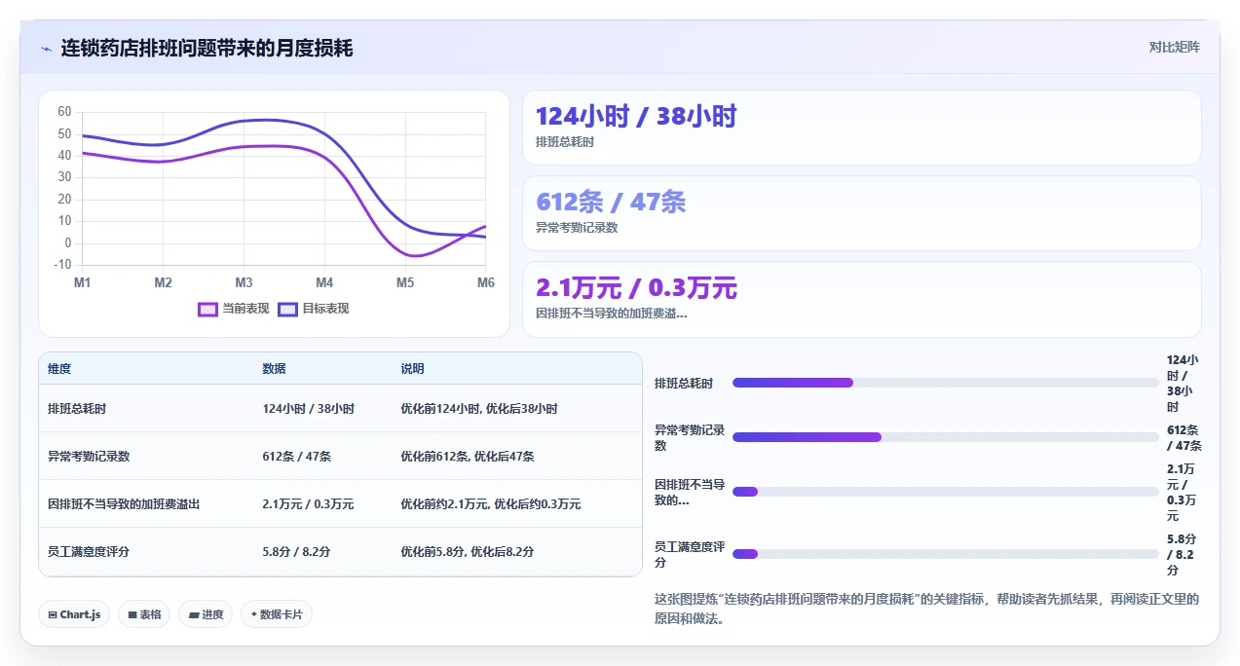Screen dimensions: 1240x666
Task: Click the 数据卡片 tag chip
Action: 277,614
